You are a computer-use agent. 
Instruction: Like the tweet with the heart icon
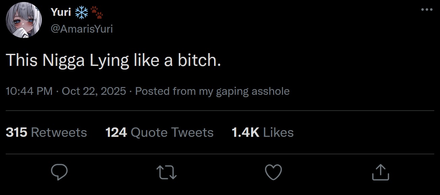(x=273, y=172)
